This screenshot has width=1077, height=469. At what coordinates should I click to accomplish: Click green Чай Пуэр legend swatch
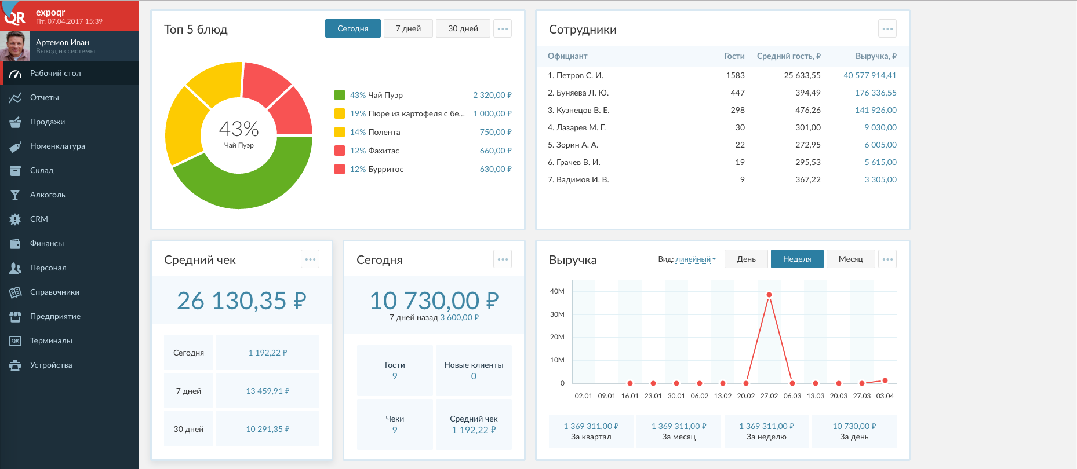[340, 95]
